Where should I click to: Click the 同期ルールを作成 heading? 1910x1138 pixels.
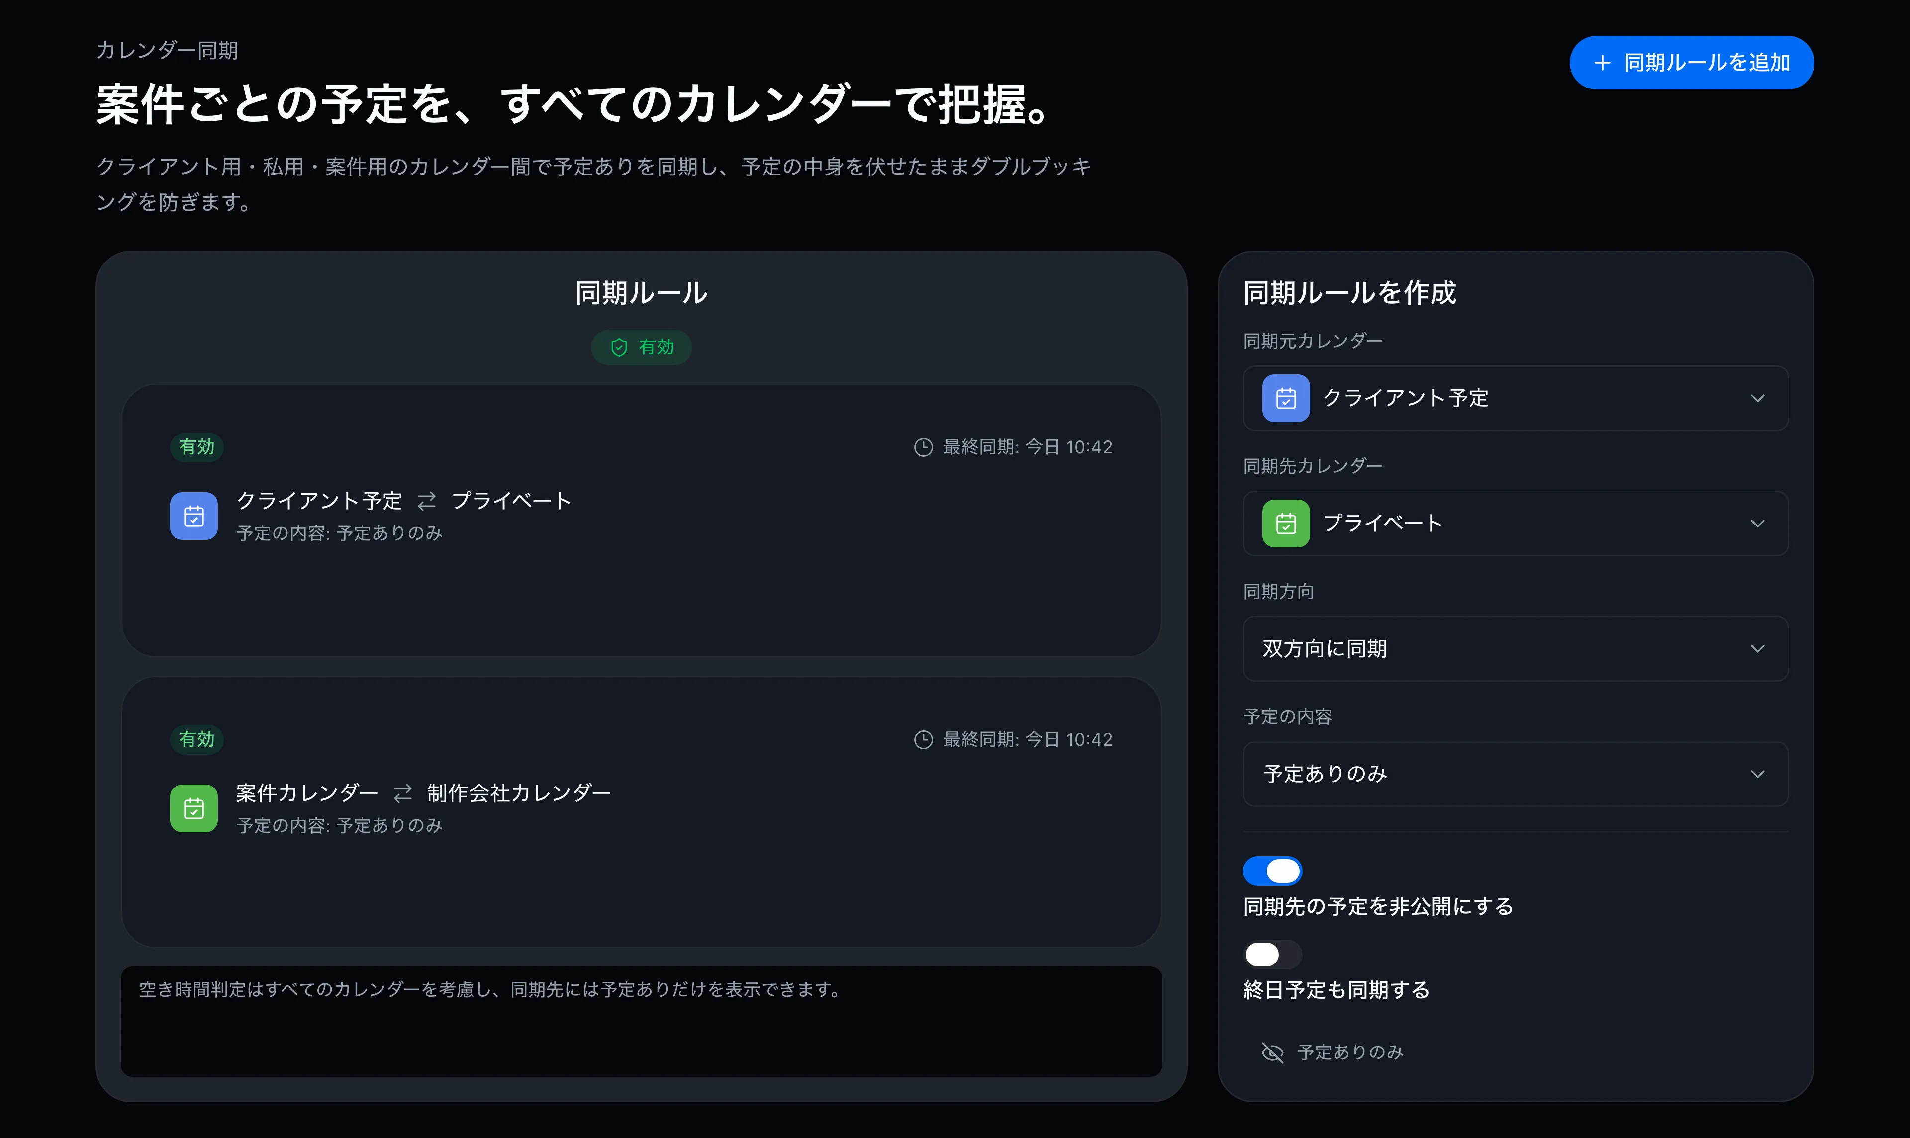[1349, 293]
